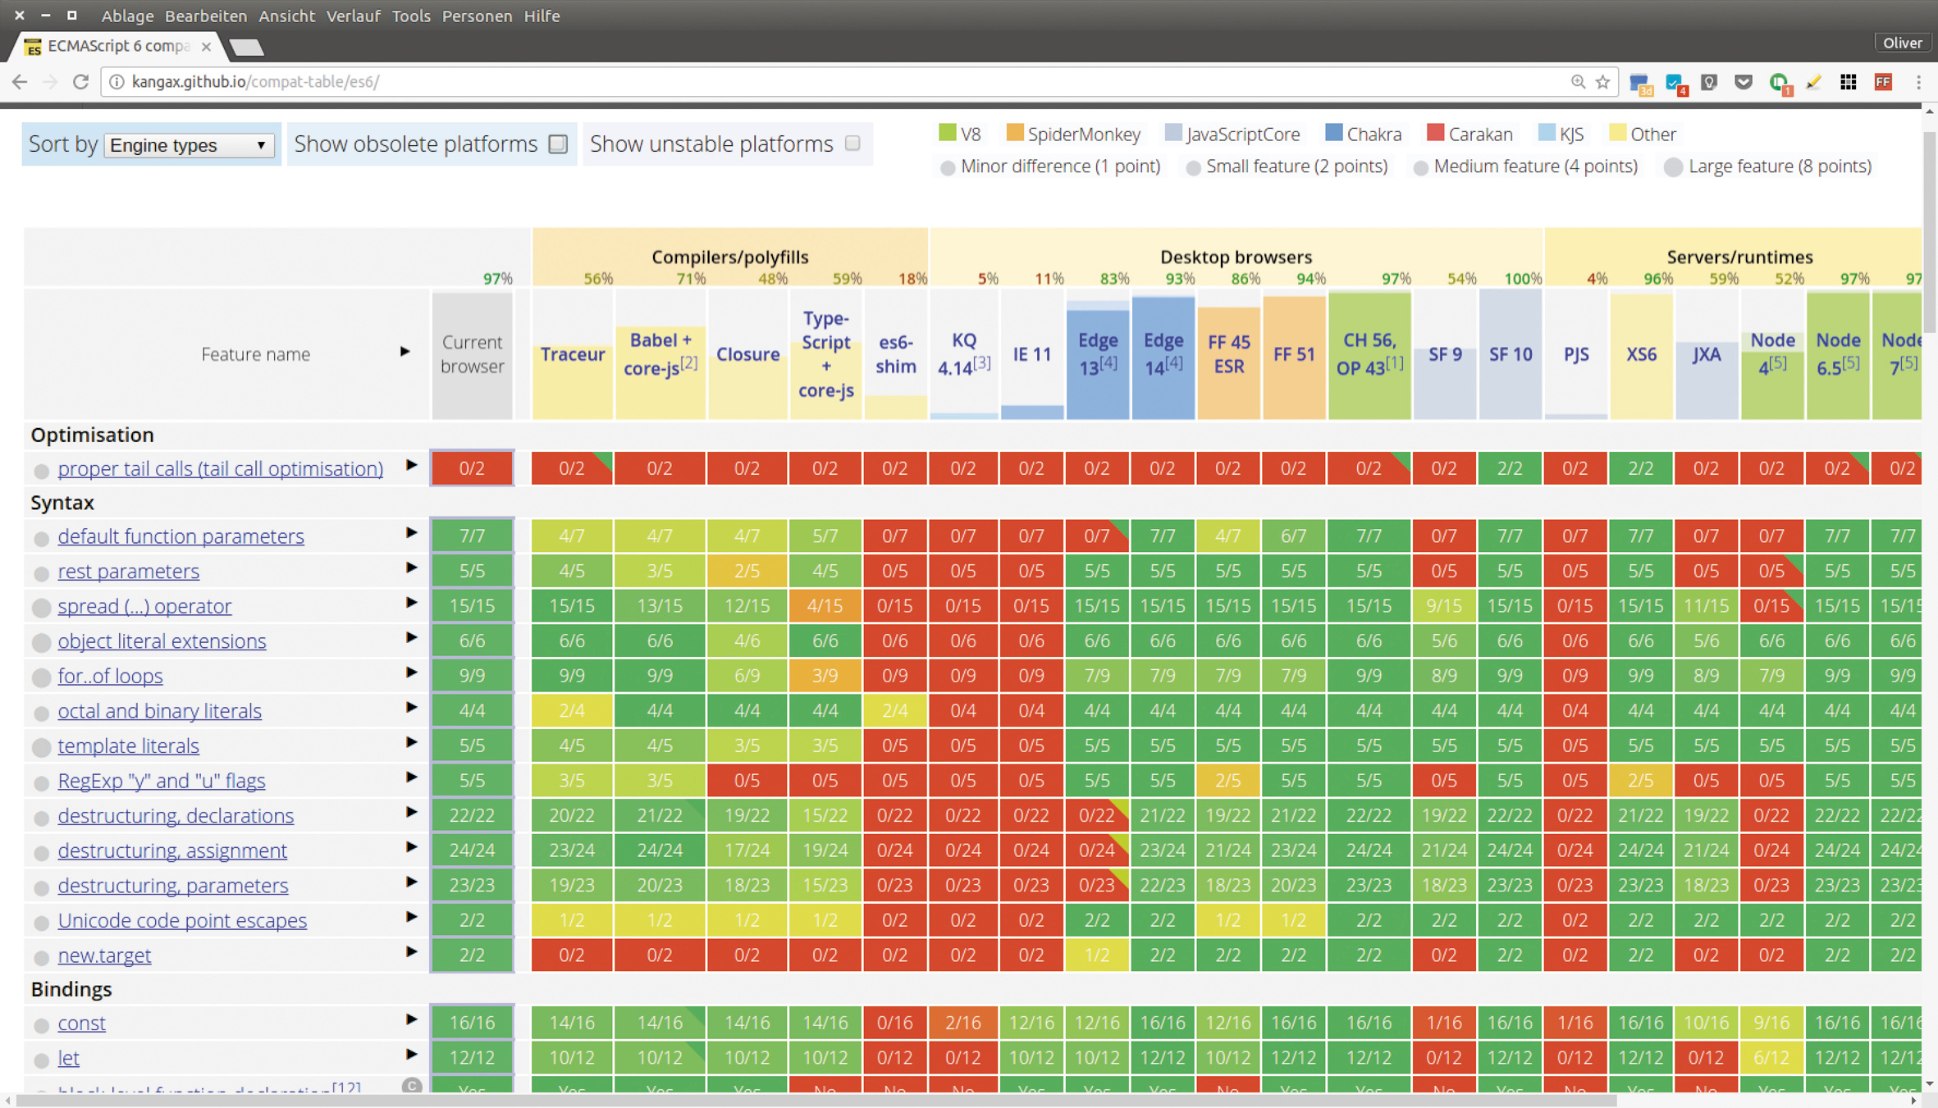Open the Bearbeiten menu

coord(205,16)
